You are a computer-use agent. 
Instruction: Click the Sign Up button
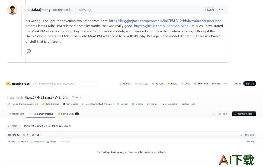(x=250, y=84)
